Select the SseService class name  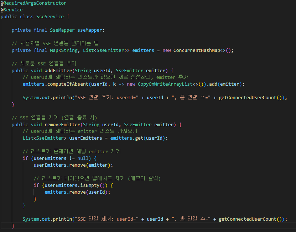point(50,17)
